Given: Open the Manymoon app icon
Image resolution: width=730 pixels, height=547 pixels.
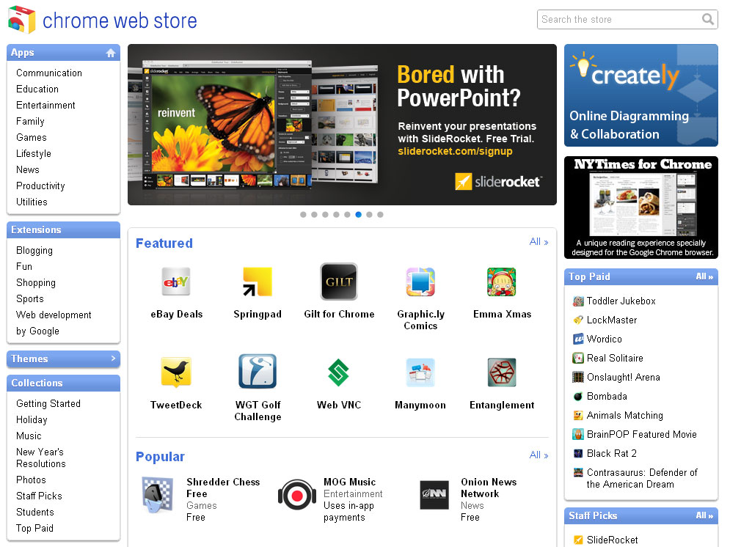Looking at the screenshot, I should (420, 372).
